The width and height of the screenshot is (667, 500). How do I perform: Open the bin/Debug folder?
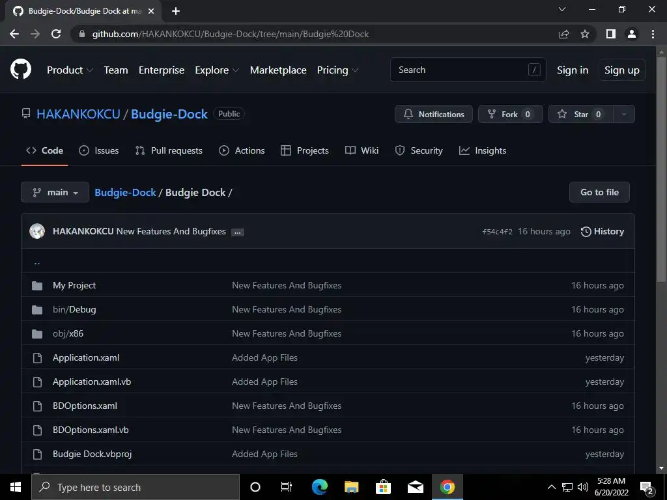[74, 309]
